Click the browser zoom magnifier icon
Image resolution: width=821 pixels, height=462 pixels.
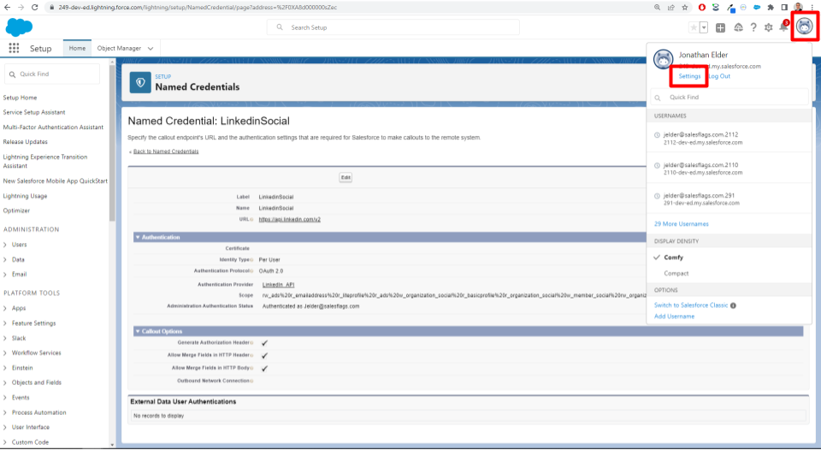(x=657, y=8)
